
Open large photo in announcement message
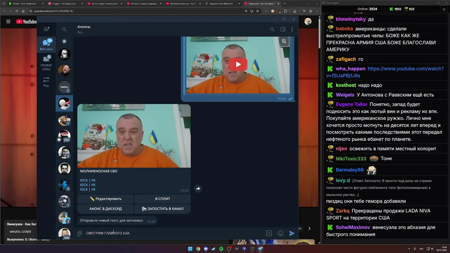point(134,136)
